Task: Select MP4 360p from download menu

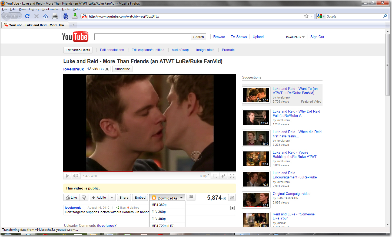Action: (x=159, y=205)
